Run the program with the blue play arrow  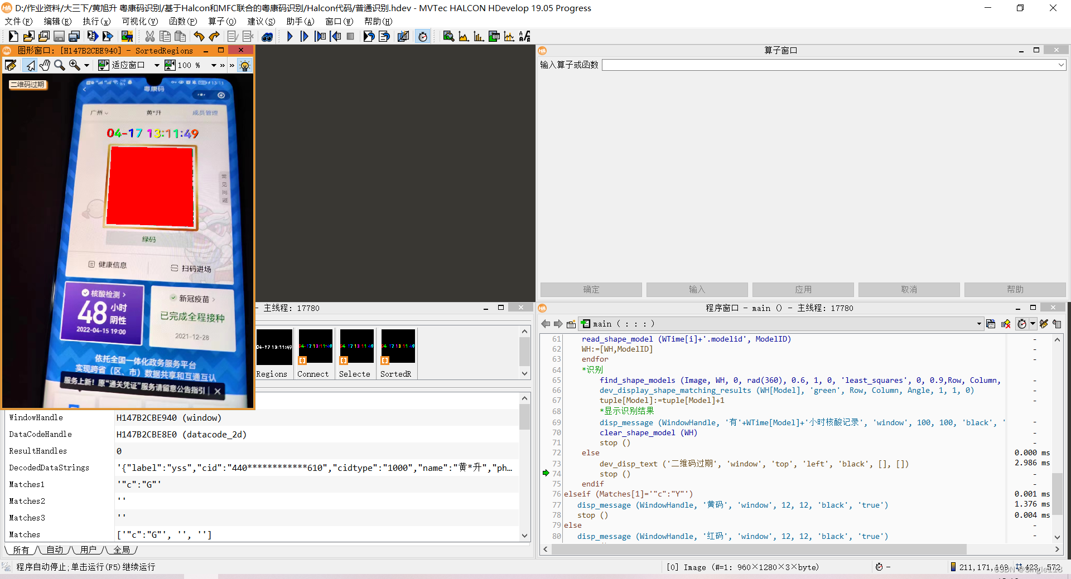[x=290, y=36]
